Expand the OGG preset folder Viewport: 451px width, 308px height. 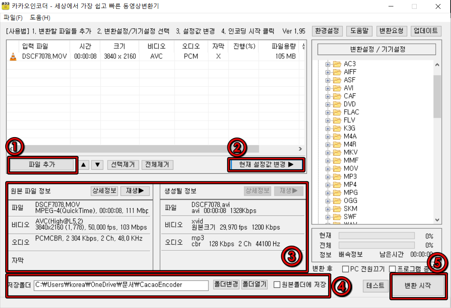[328, 201]
